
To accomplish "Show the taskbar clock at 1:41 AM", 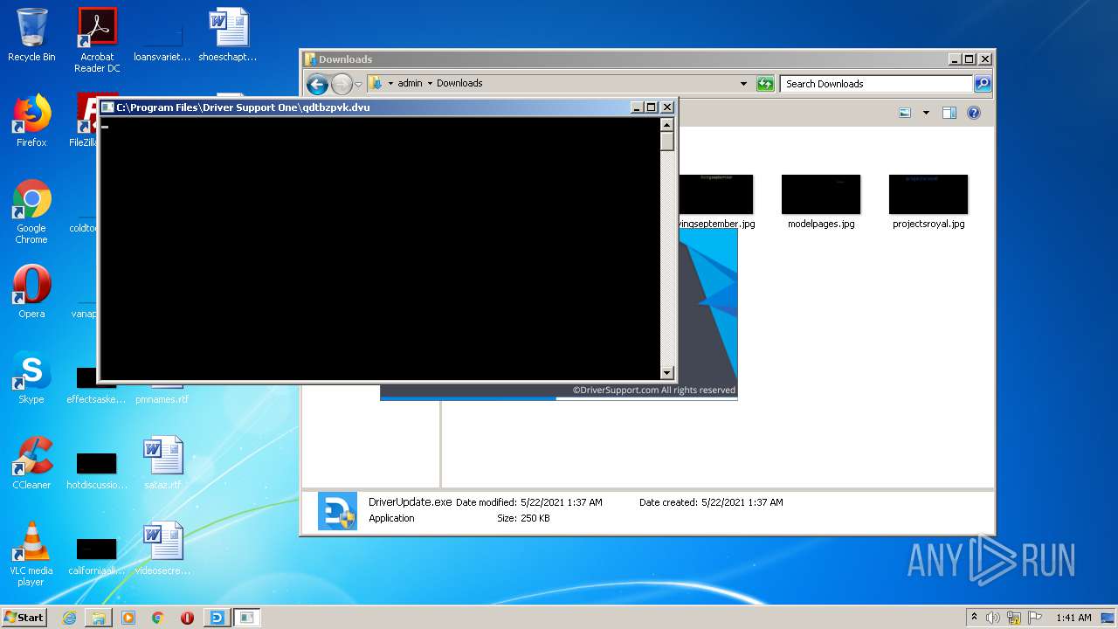I will tap(1073, 618).
